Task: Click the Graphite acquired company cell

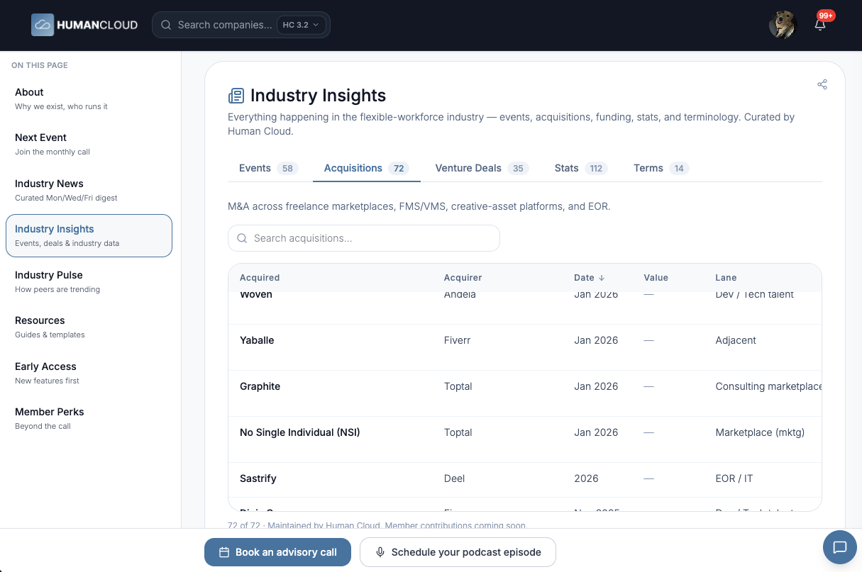Action: pos(260,386)
